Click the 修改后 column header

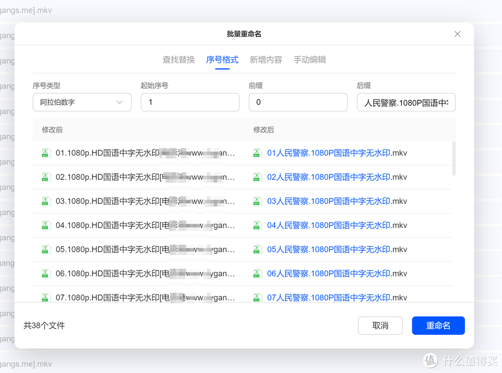click(x=264, y=130)
